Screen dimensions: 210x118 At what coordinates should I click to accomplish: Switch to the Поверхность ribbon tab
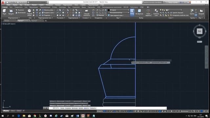(18, 7)
